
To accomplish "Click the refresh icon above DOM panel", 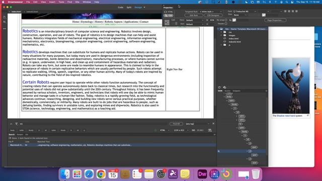I will click(219, 87).
